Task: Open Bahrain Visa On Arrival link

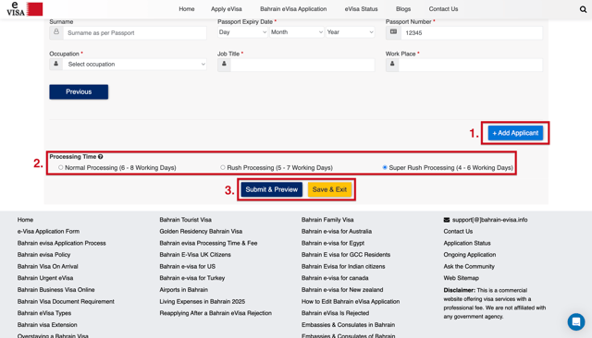Action: click(x=47, y=266)
